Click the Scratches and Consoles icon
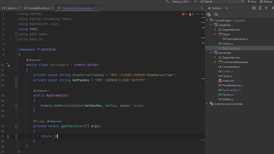 pos(211,104)
